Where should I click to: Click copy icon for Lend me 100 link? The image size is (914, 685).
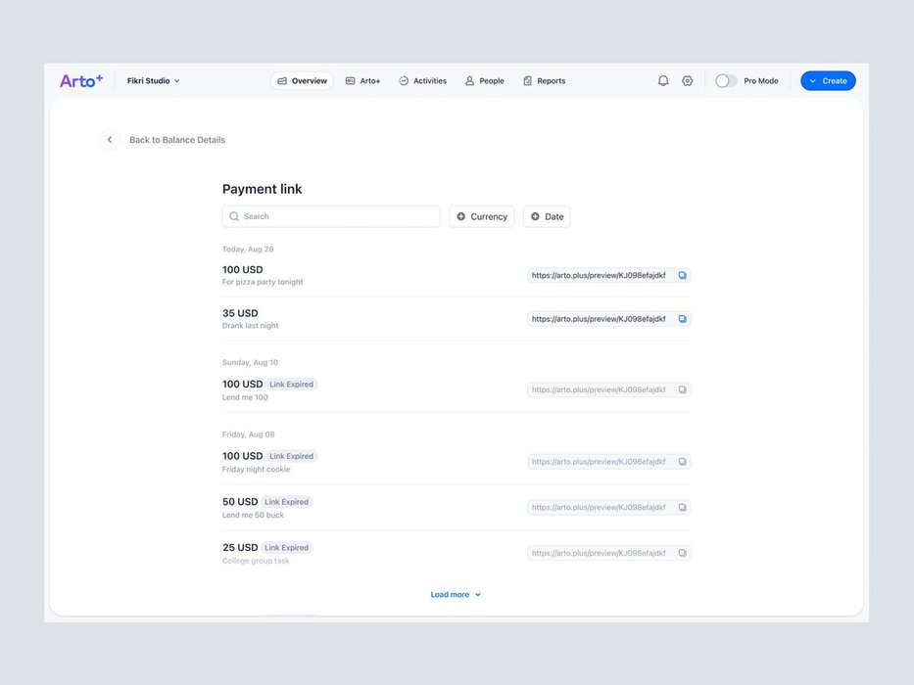(x=683, y=389)
